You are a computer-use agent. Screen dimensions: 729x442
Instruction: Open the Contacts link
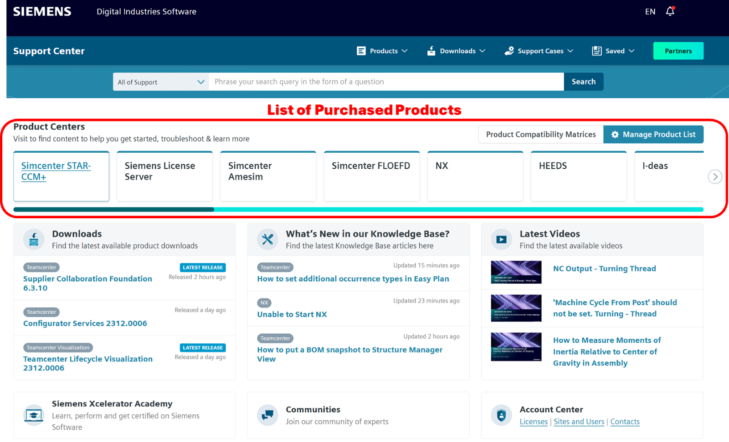625,422
